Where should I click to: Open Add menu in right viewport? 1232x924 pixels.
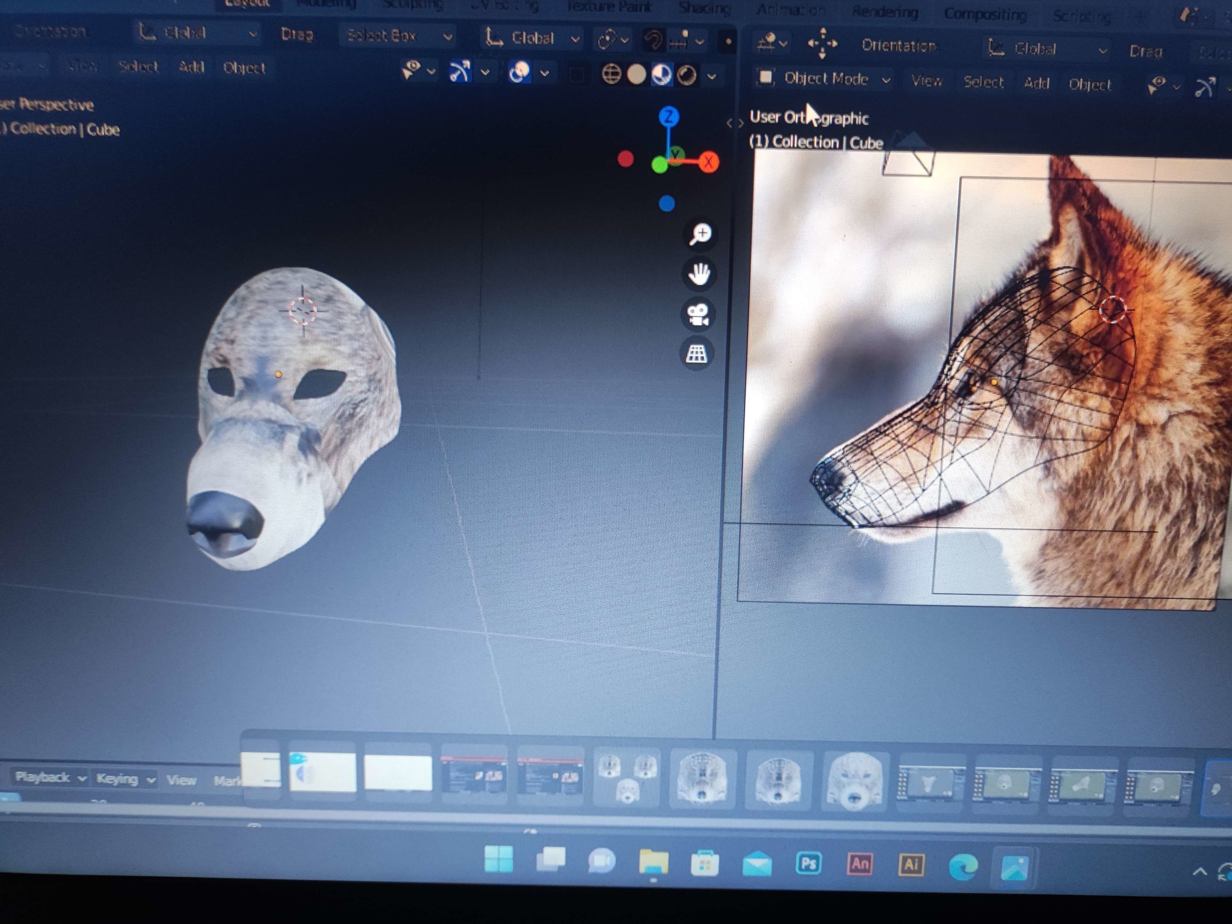(x=1036, y=83)
